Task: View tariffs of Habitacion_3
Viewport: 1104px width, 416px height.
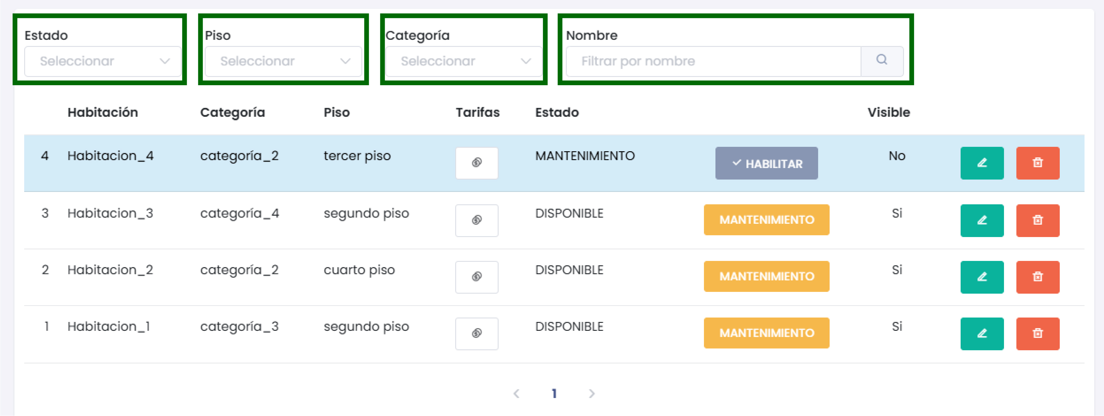Action: [x=476, y=220]
